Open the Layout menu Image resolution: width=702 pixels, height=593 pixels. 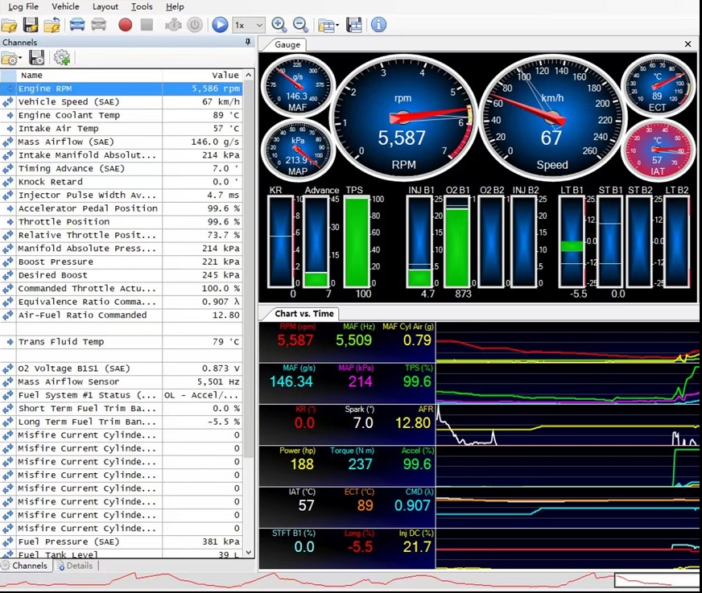pyautogui.click(x=105, y=6)
